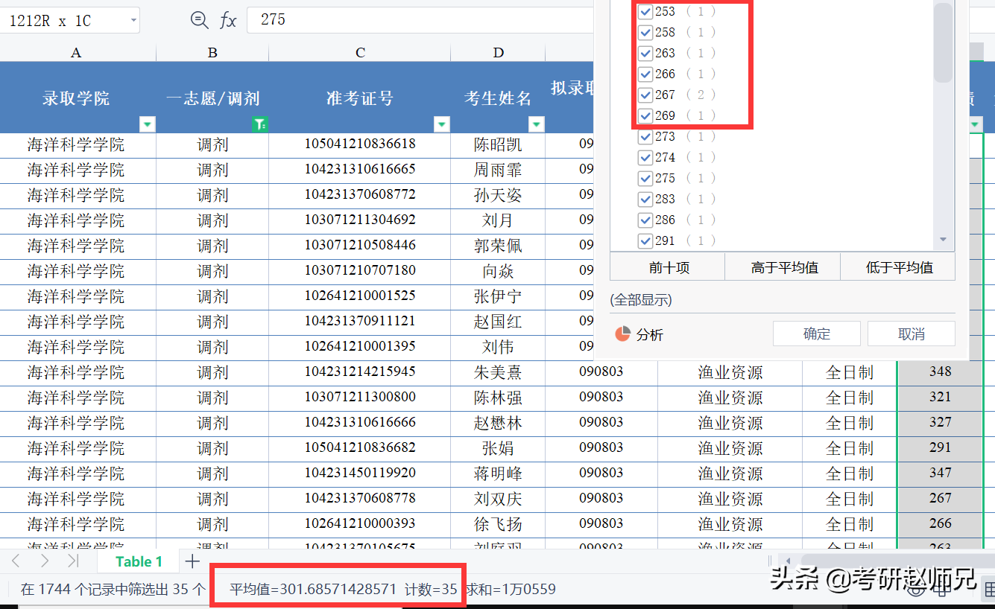Open the filter dropdown on 准考证号 column
The height and width of the screenshot is (609, 995).
point(442,124)
